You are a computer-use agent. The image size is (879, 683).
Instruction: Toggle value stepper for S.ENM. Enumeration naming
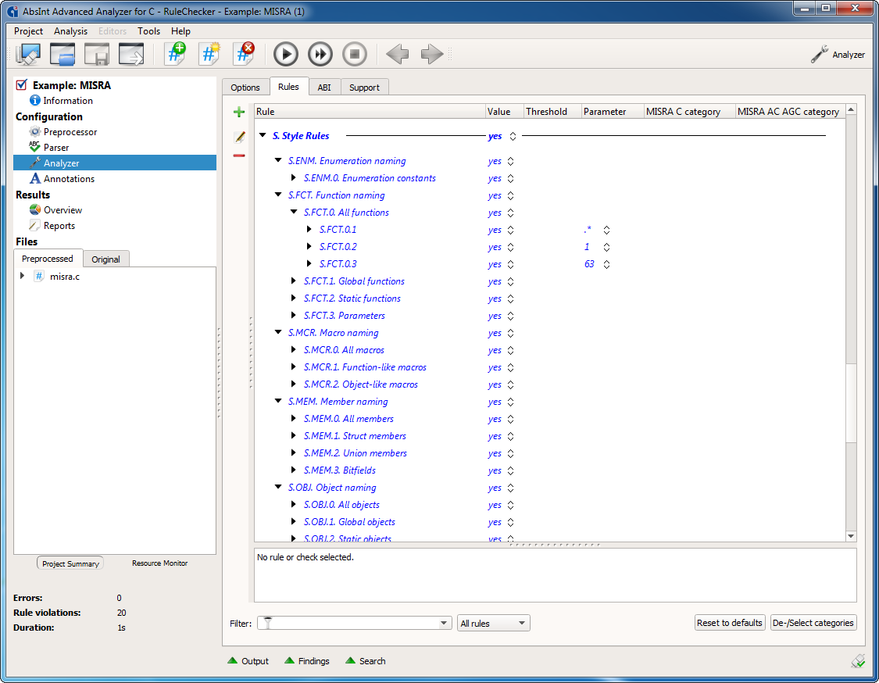tap(510, 162)
